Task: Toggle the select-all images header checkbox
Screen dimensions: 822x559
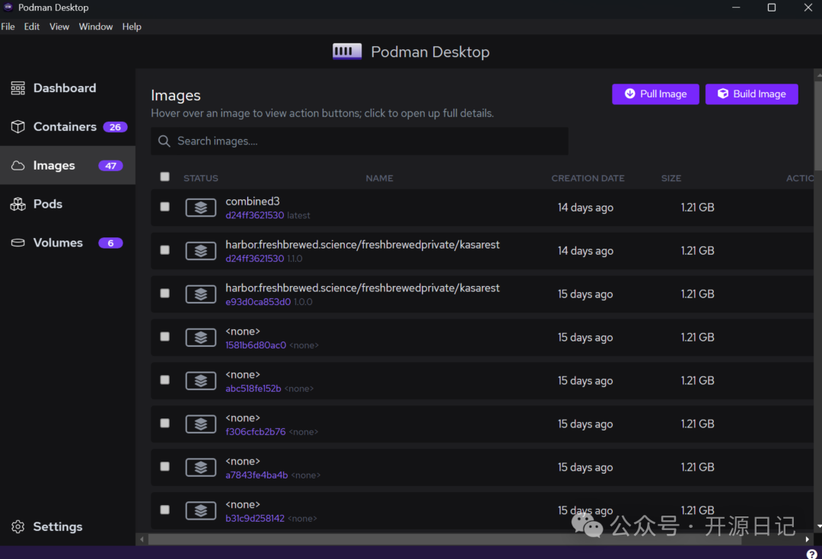Action: pyautogui.click(x=165, y=177)
